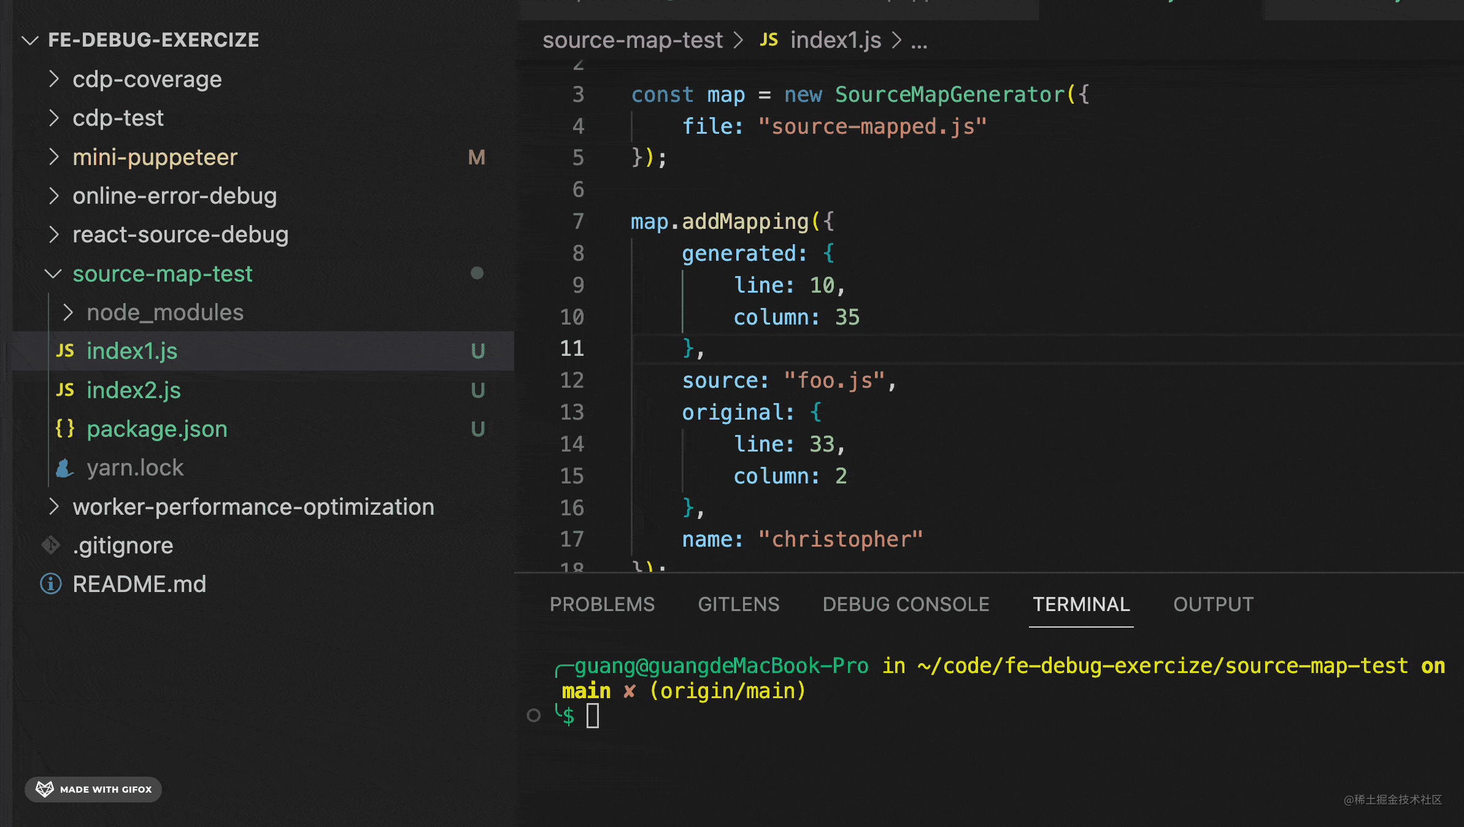Click the U status badge on package.json
This screenshot has width=1464, height=827.
[x=478, y=429]
